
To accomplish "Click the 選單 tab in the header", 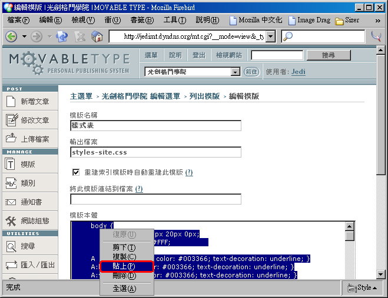I will (x=151, y=55).
